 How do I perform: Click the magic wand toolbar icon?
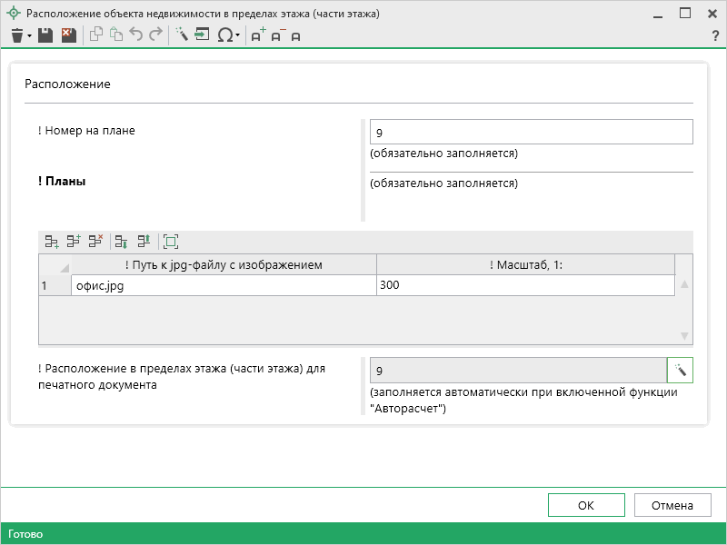pos(181,35)
